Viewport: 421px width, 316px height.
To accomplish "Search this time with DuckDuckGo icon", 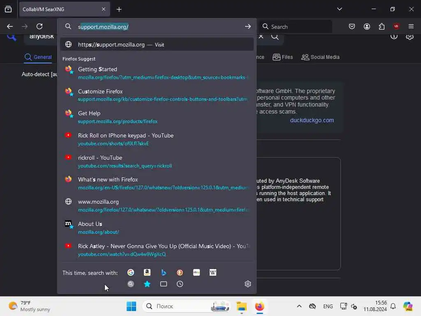I will (180, 272).
